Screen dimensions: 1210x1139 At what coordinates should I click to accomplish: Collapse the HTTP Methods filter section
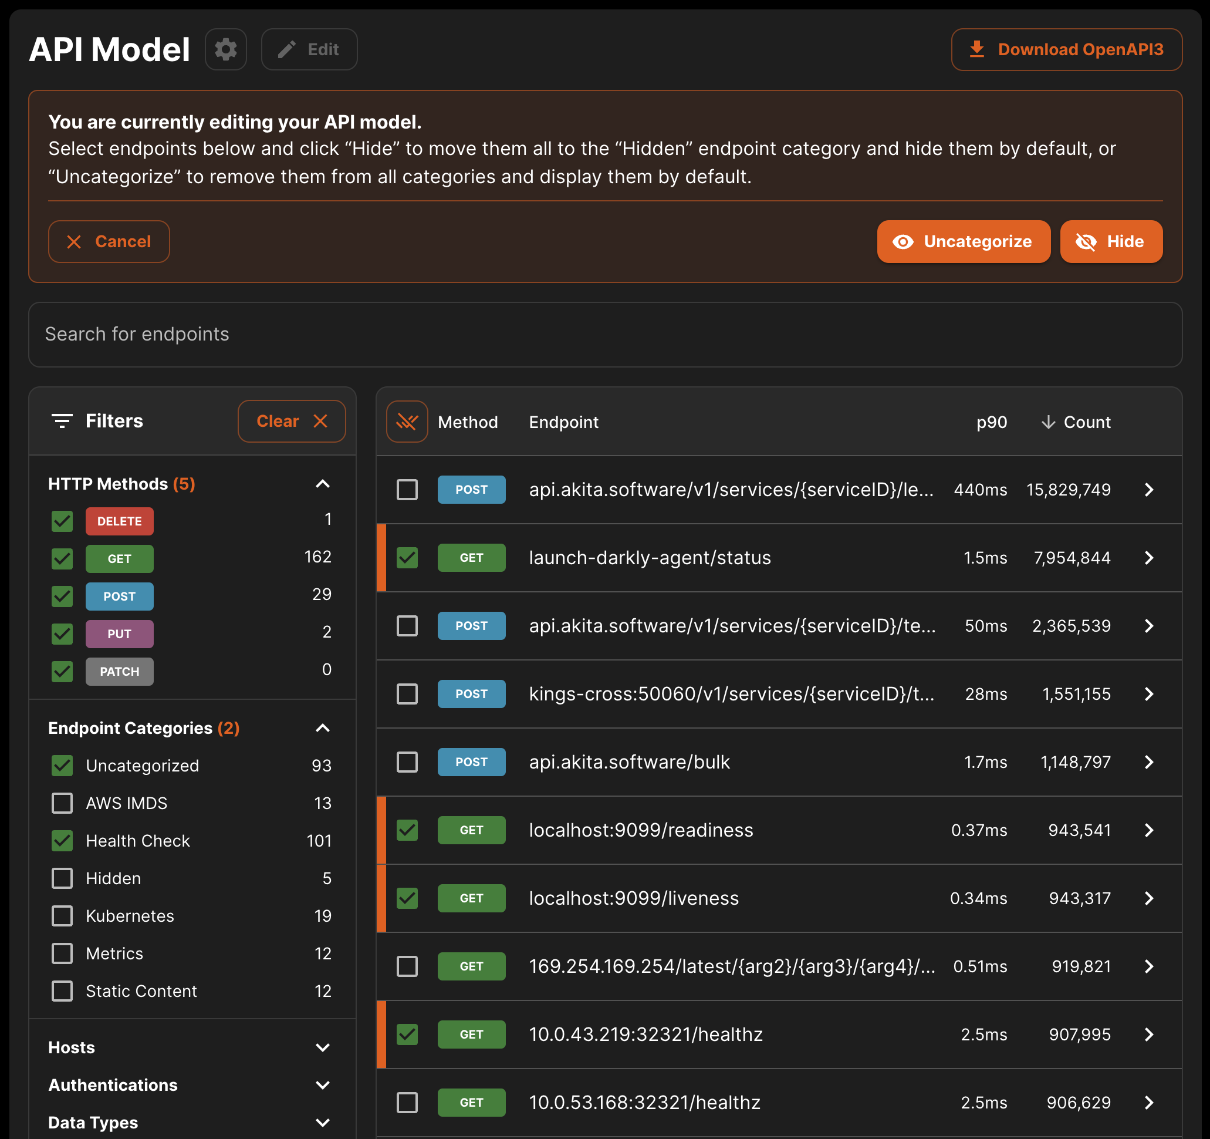click(323, 484)
